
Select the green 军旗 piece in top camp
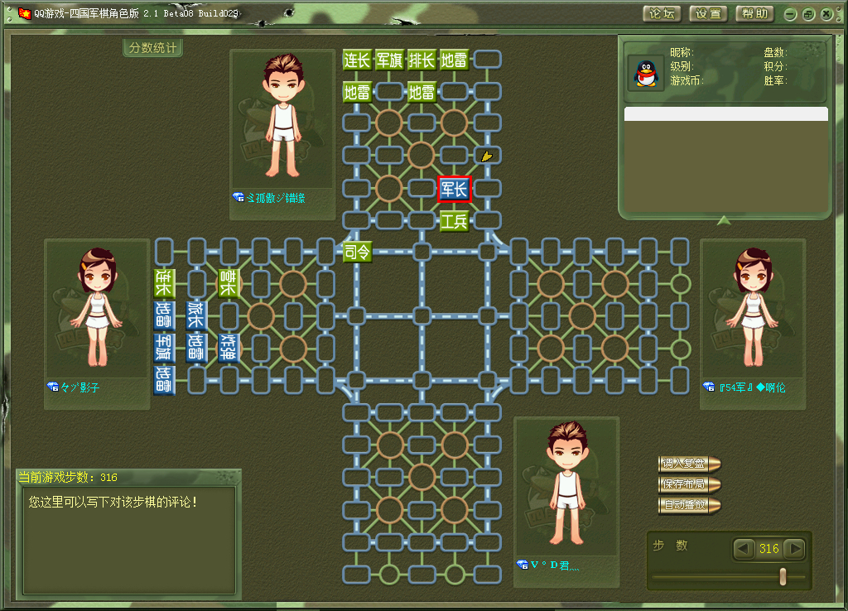pyautogui.click(x=389, y=60)
